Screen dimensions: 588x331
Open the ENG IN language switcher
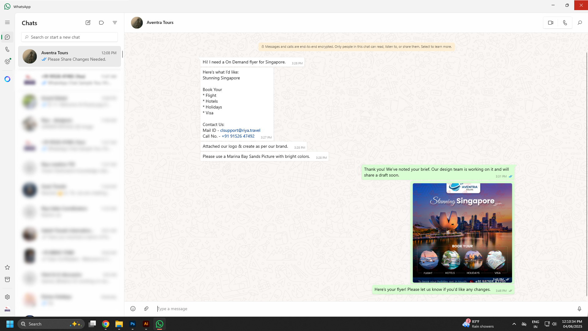[x=536, y=324]
